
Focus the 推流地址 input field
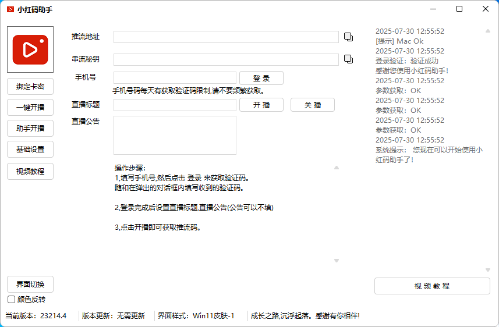click(226, 37)
